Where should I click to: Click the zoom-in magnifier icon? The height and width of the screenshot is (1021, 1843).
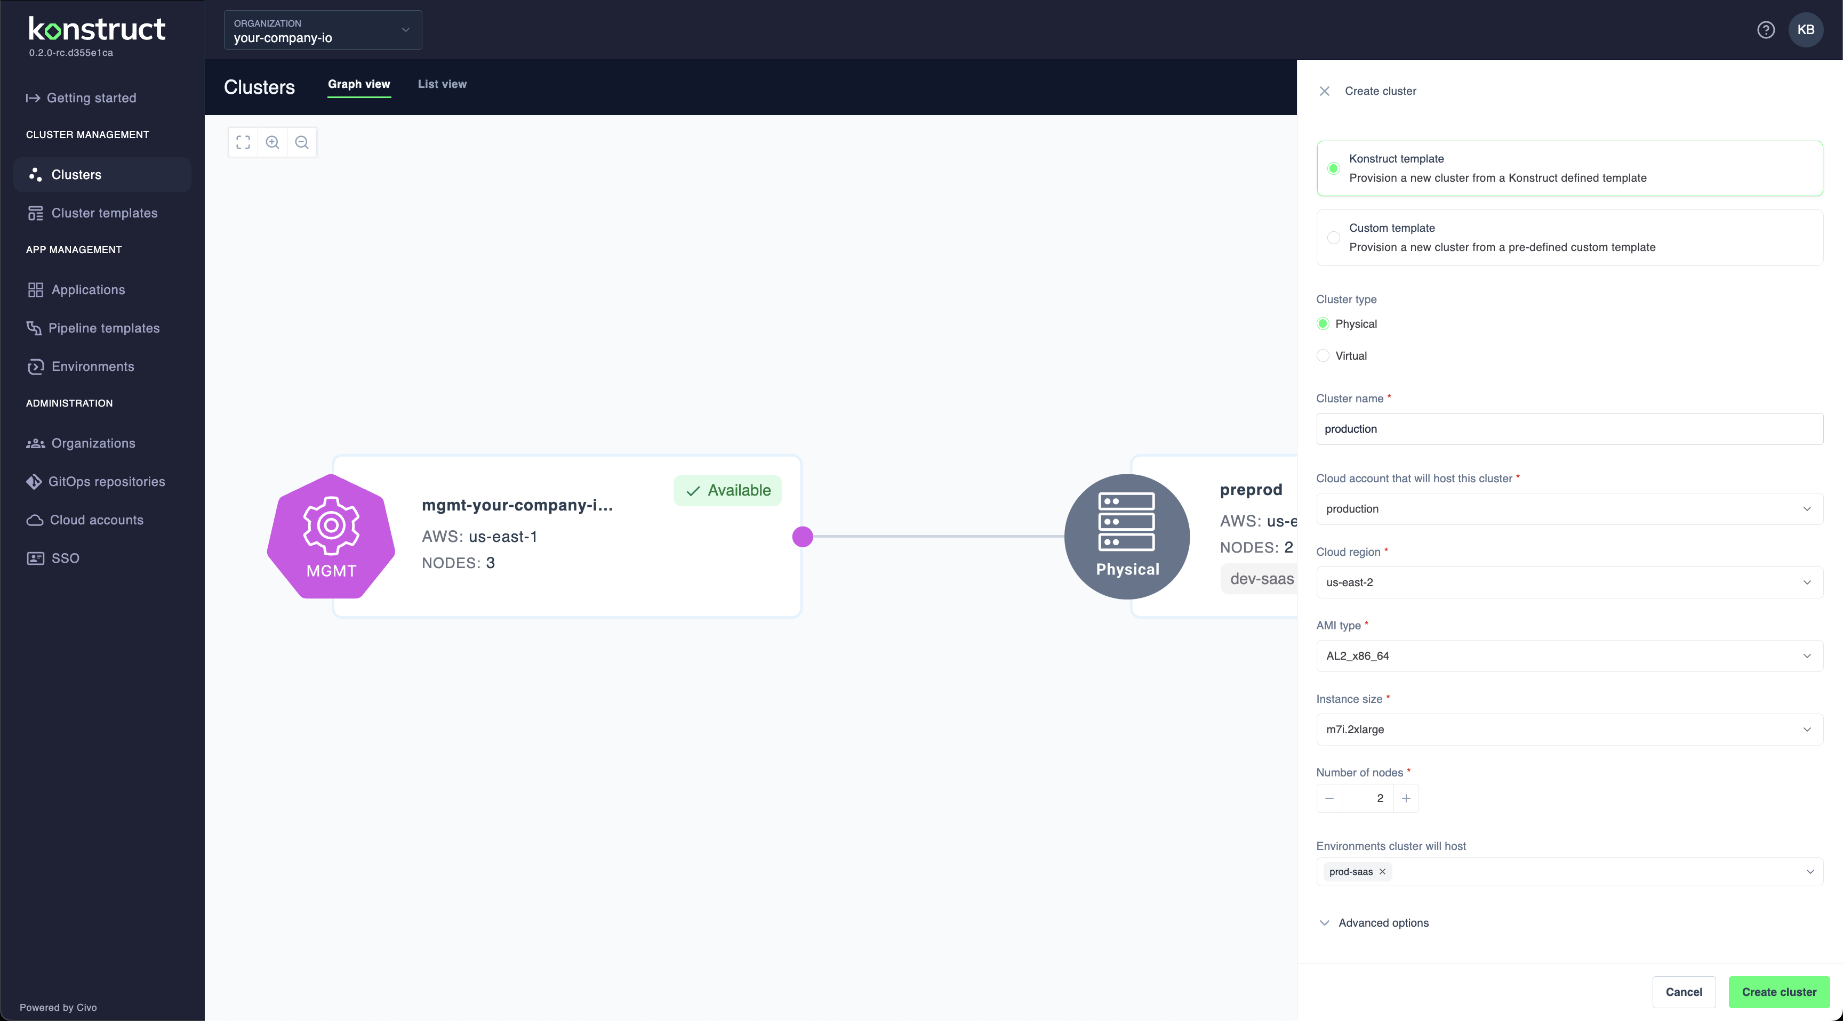[273, 142]
